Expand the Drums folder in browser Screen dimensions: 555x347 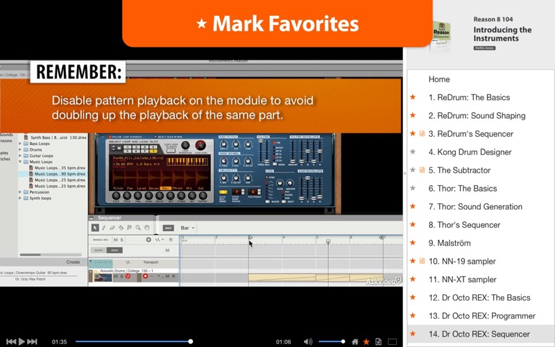point(20,149)
